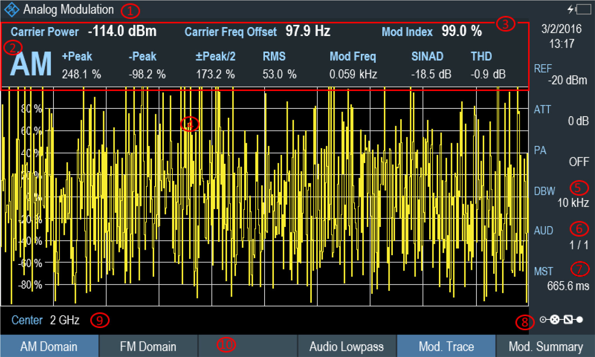The height and width of the screenshot is (357, 595).
Task: Click the RMS 53.0 % value
Action: (x=279, y=65)
